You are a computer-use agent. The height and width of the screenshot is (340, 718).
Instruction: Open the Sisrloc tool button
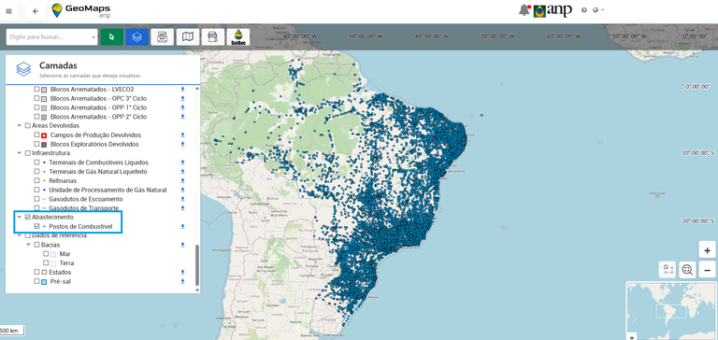[x=238, y=36]
